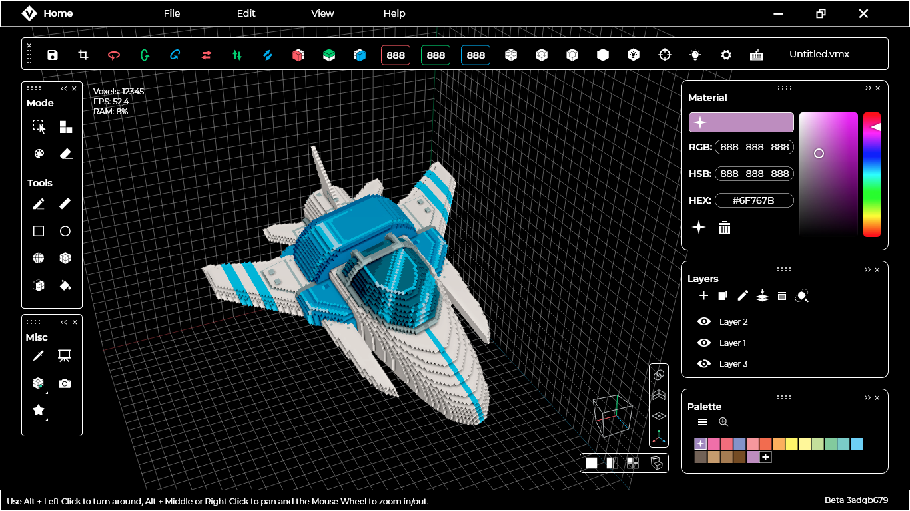Open the Edit menu

pyautogui.click(x=246, y=13)
